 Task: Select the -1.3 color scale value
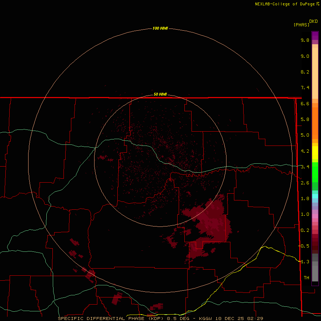[x=304, y=262]
